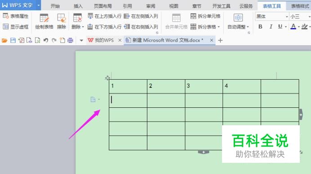Expand the quick access toolbar customize arrow
311x174 pixels.
[x=81, y=41]
